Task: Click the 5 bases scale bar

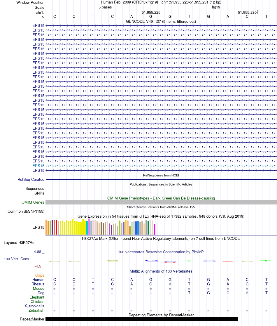Action: pos(161,8)
